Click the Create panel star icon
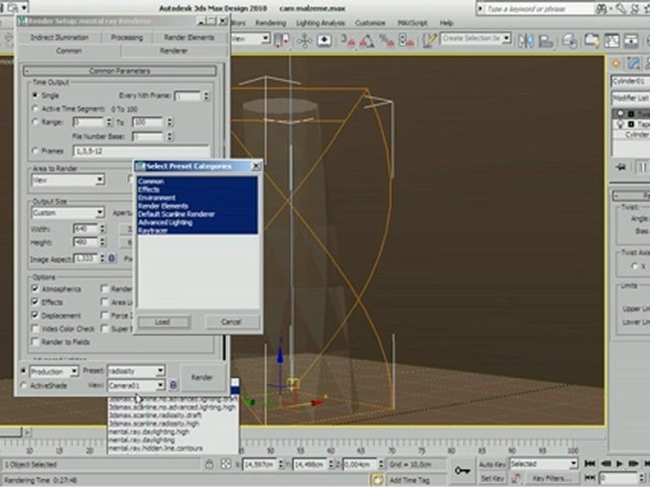This screenshot has height=487, width=650. [x=615, y=64]
